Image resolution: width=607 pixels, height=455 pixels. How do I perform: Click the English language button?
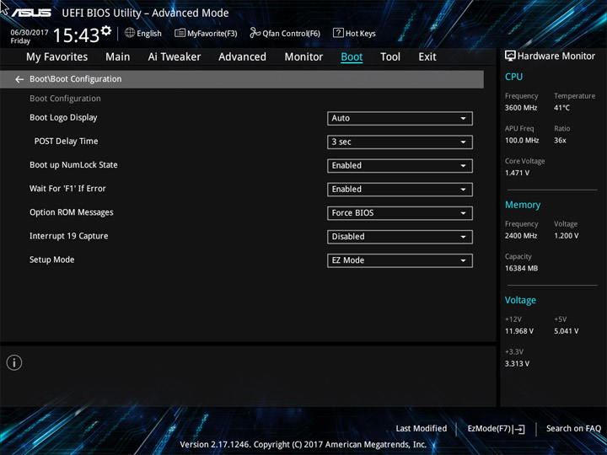coord(143,33)
